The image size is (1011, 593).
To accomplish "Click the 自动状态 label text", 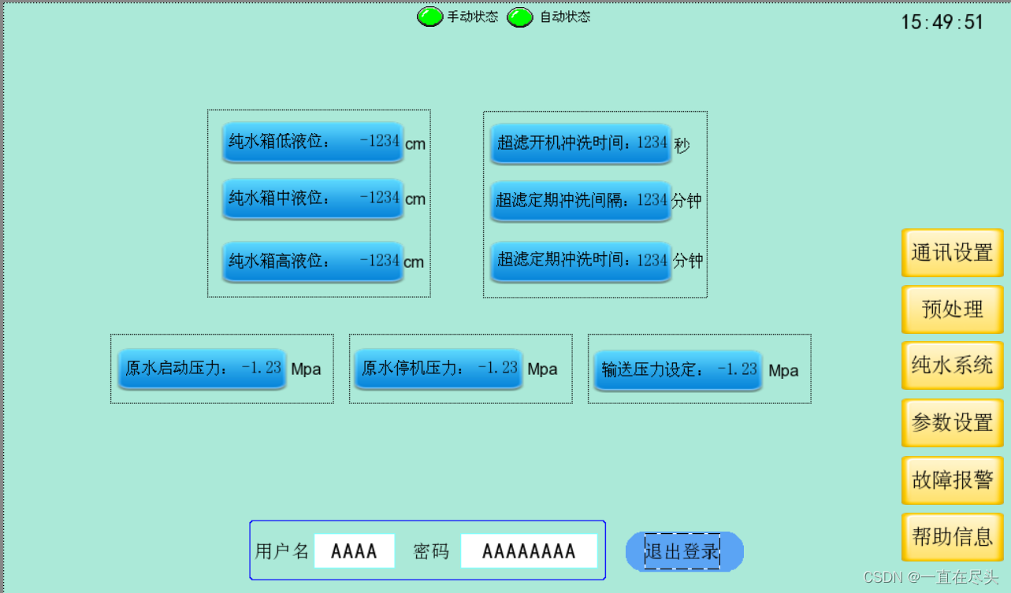I will (565, 17).
